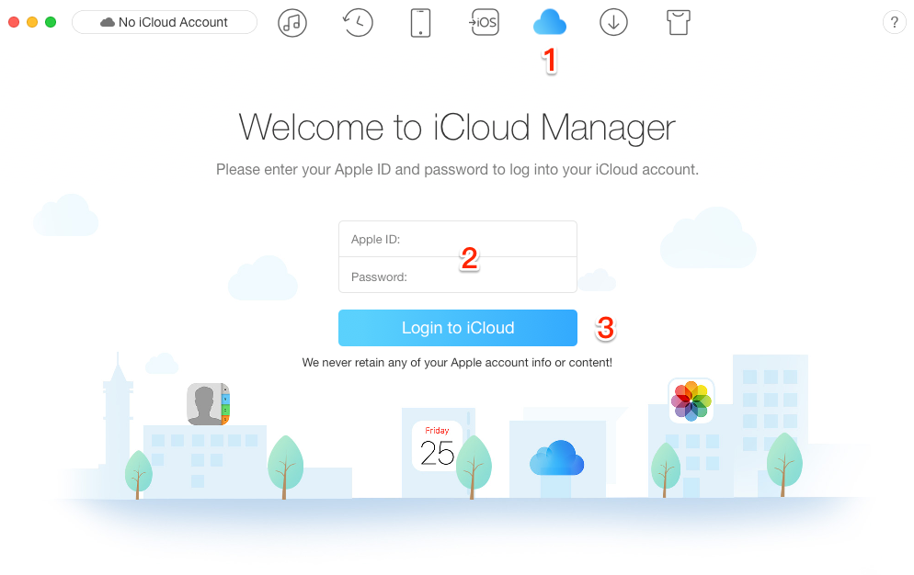Click the 'Please enter your Apple ID' instruction text
The image size is (914, 575).
pos(457,170)
